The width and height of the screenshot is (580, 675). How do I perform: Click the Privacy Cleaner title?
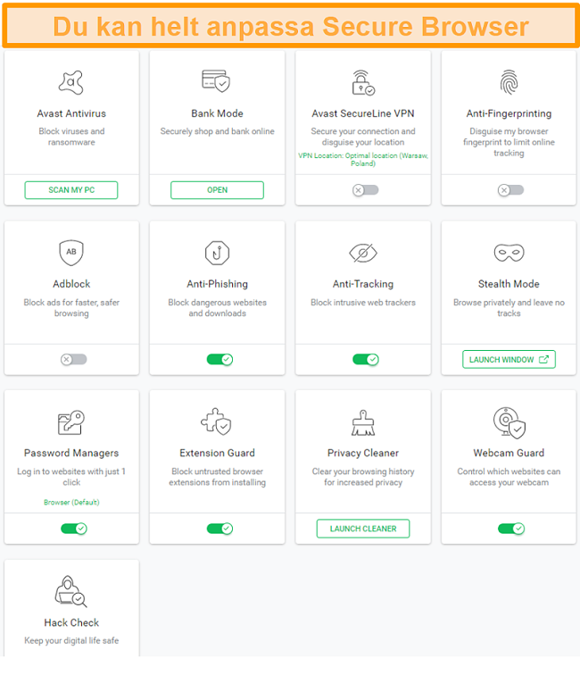click(x=362, y=454)
